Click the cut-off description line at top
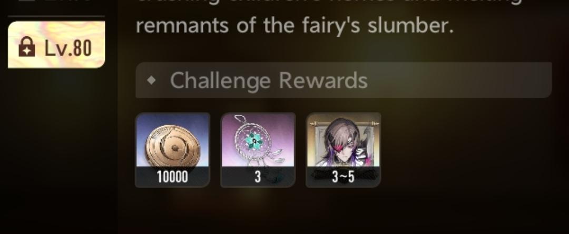Viewport: 569px width, 234px height. 328,2
